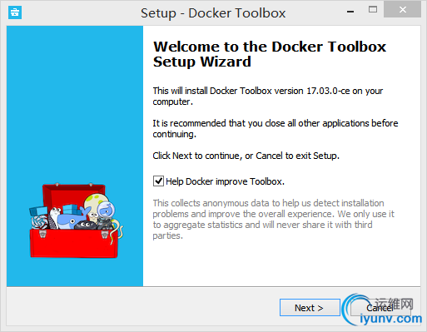Click the blue container cubes in the toolbox
Viewport: 427px width, 332px height.
coord(72,210)
